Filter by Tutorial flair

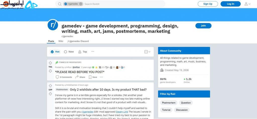point(166,110)
